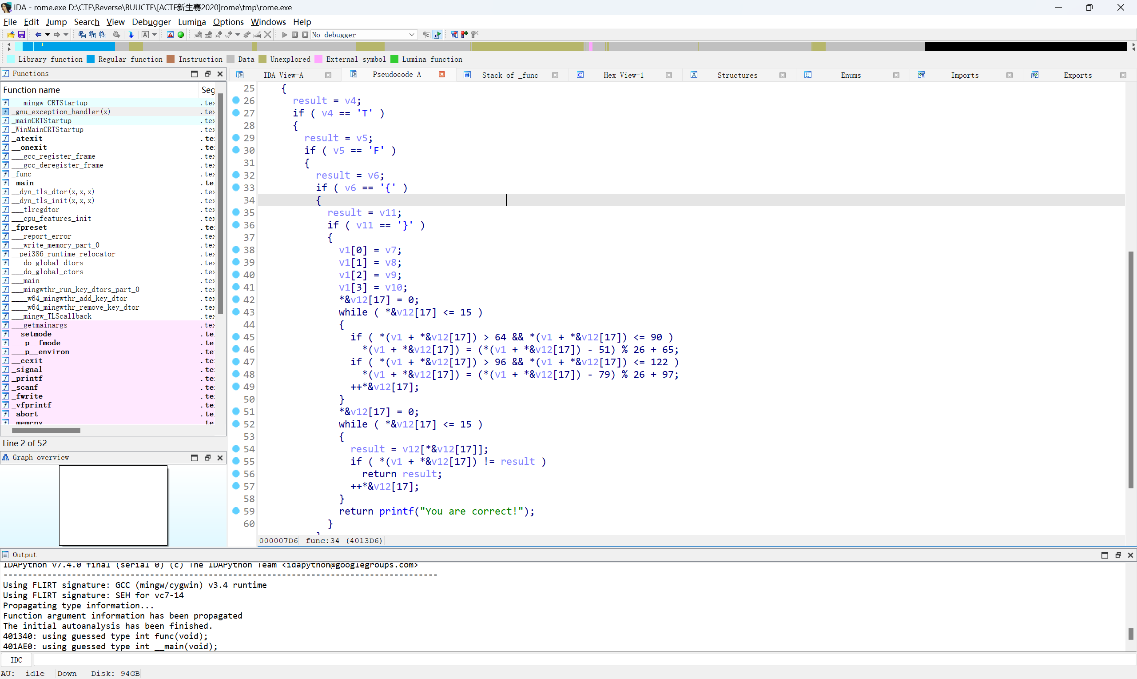
Task: Open Lumina menu
Action: 191,21
